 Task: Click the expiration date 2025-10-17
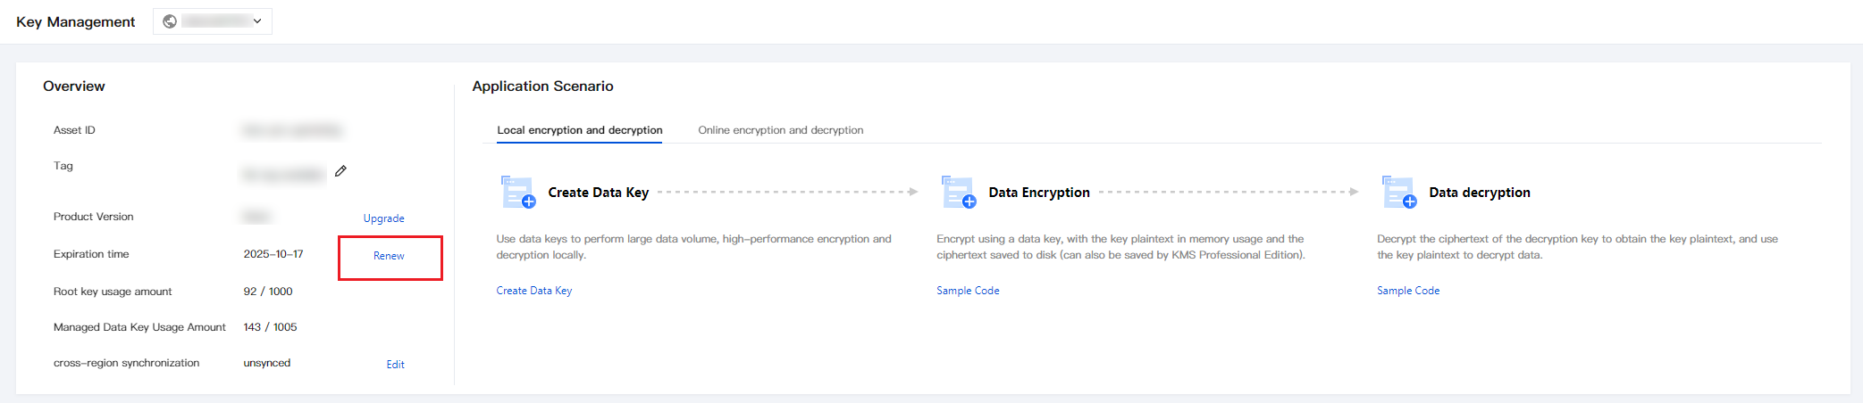click(x=273, y=254)
